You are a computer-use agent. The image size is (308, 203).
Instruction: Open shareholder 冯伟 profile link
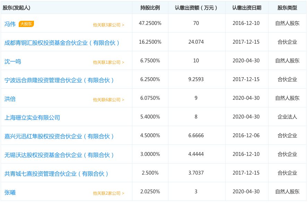pos(10,24)
